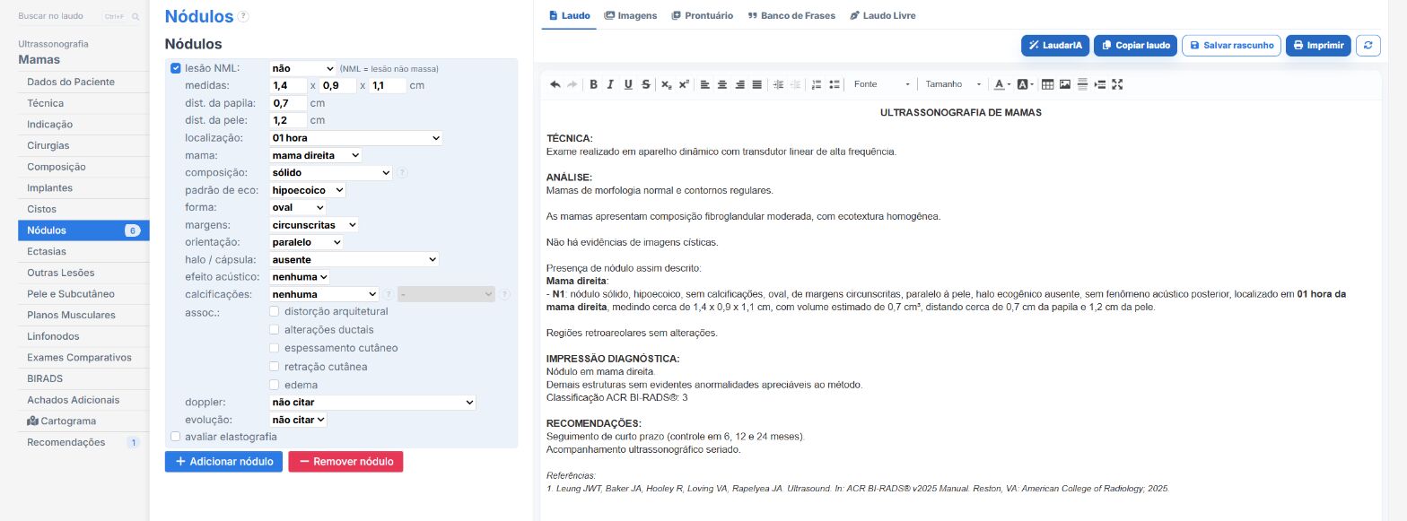Open lesão NML dropdown showing não
The width and height of the screenshot is (1407, 521).
[302, 68]
